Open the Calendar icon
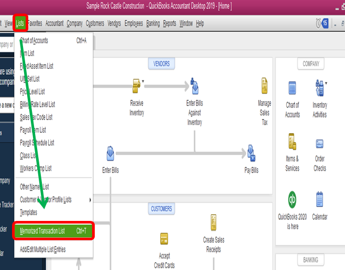 tap(319, 199)
